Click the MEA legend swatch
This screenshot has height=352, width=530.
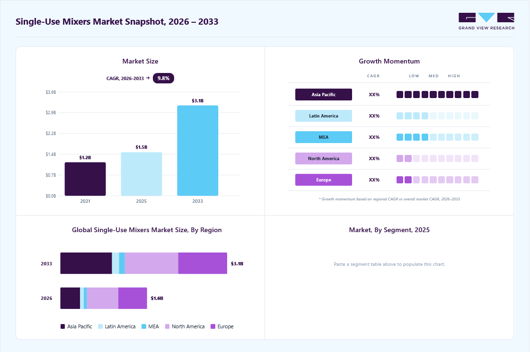(144, 326)
